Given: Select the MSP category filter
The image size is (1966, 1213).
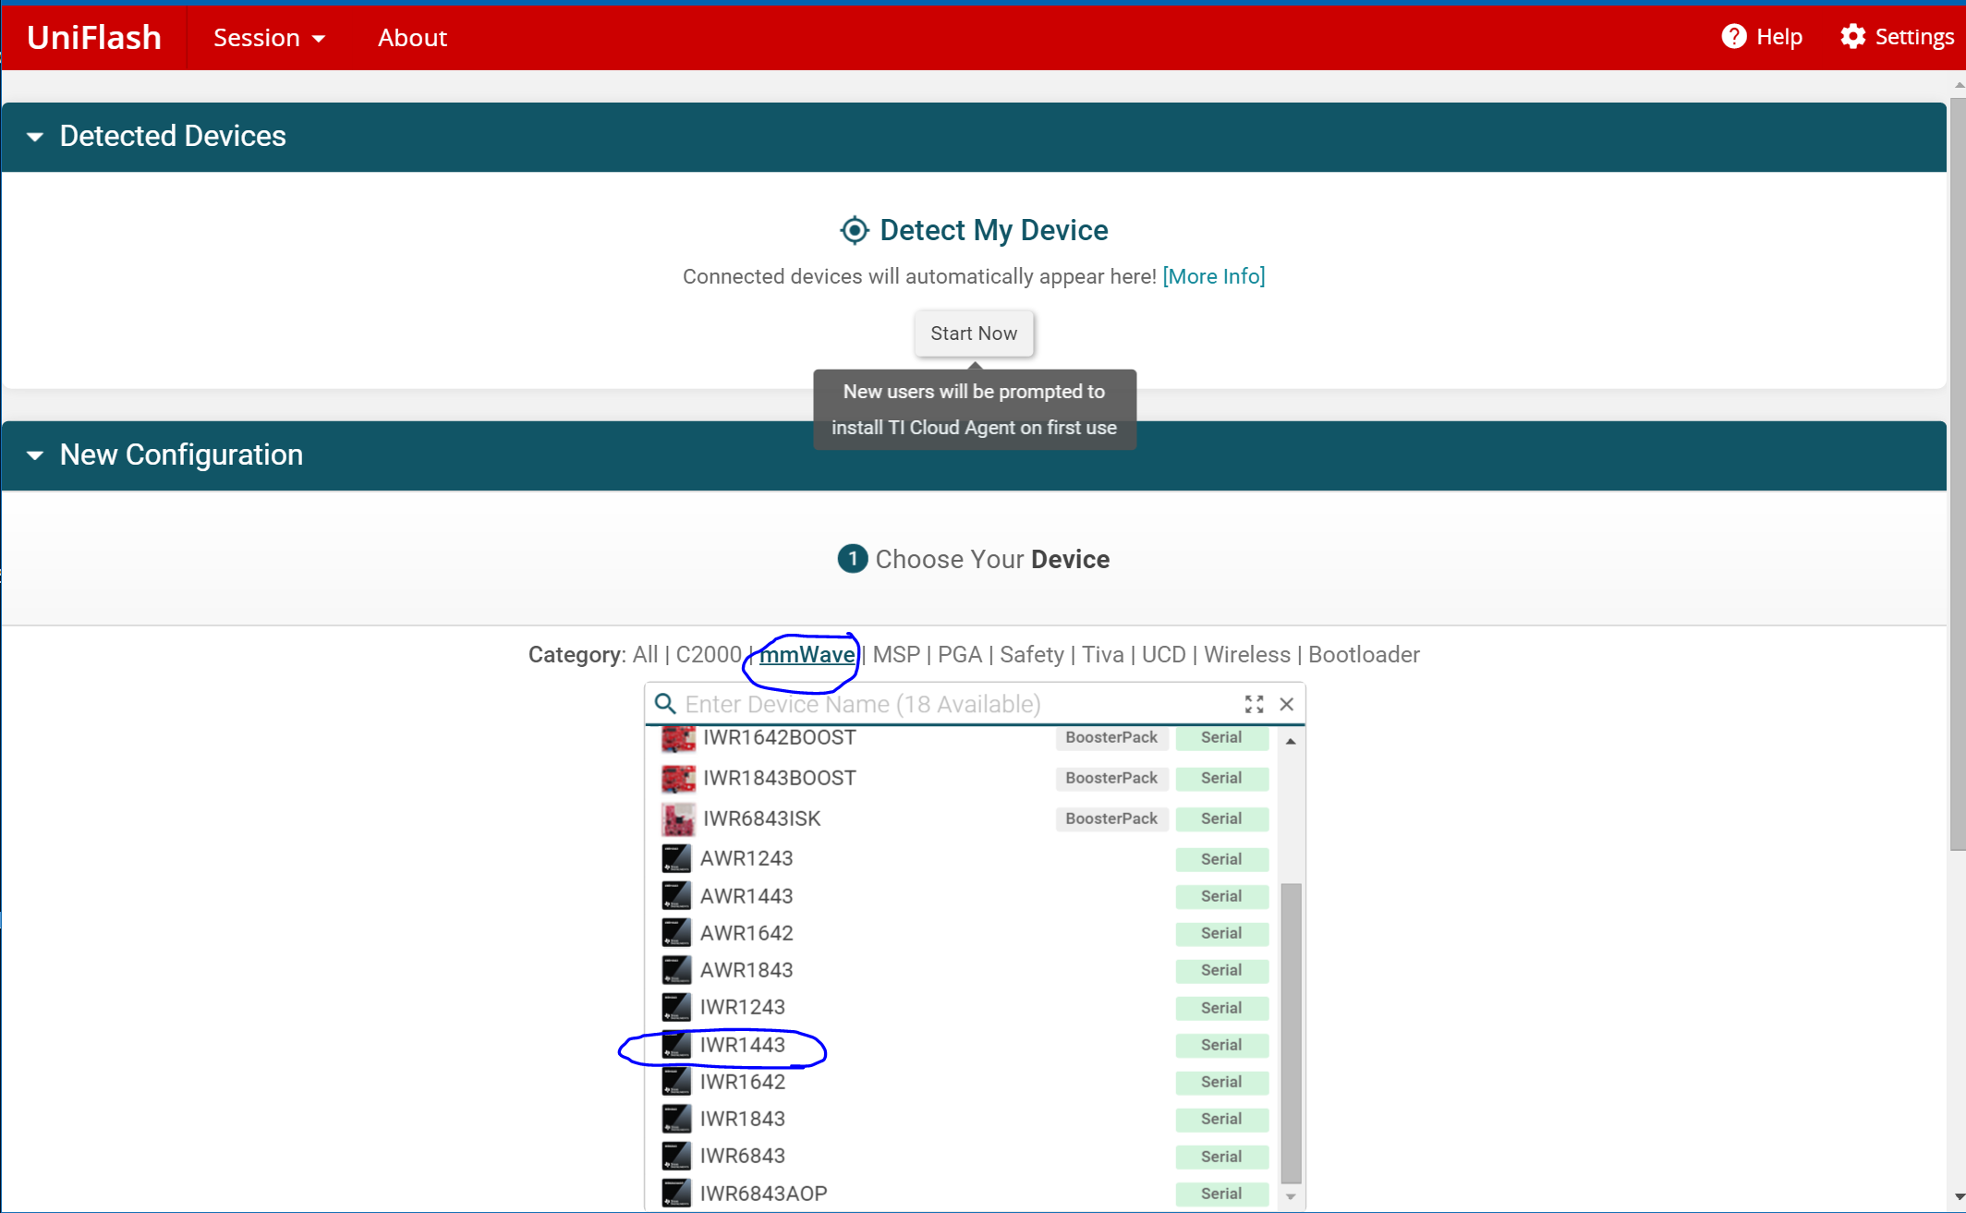Looking at the screenshot, I should pos(896,655).
